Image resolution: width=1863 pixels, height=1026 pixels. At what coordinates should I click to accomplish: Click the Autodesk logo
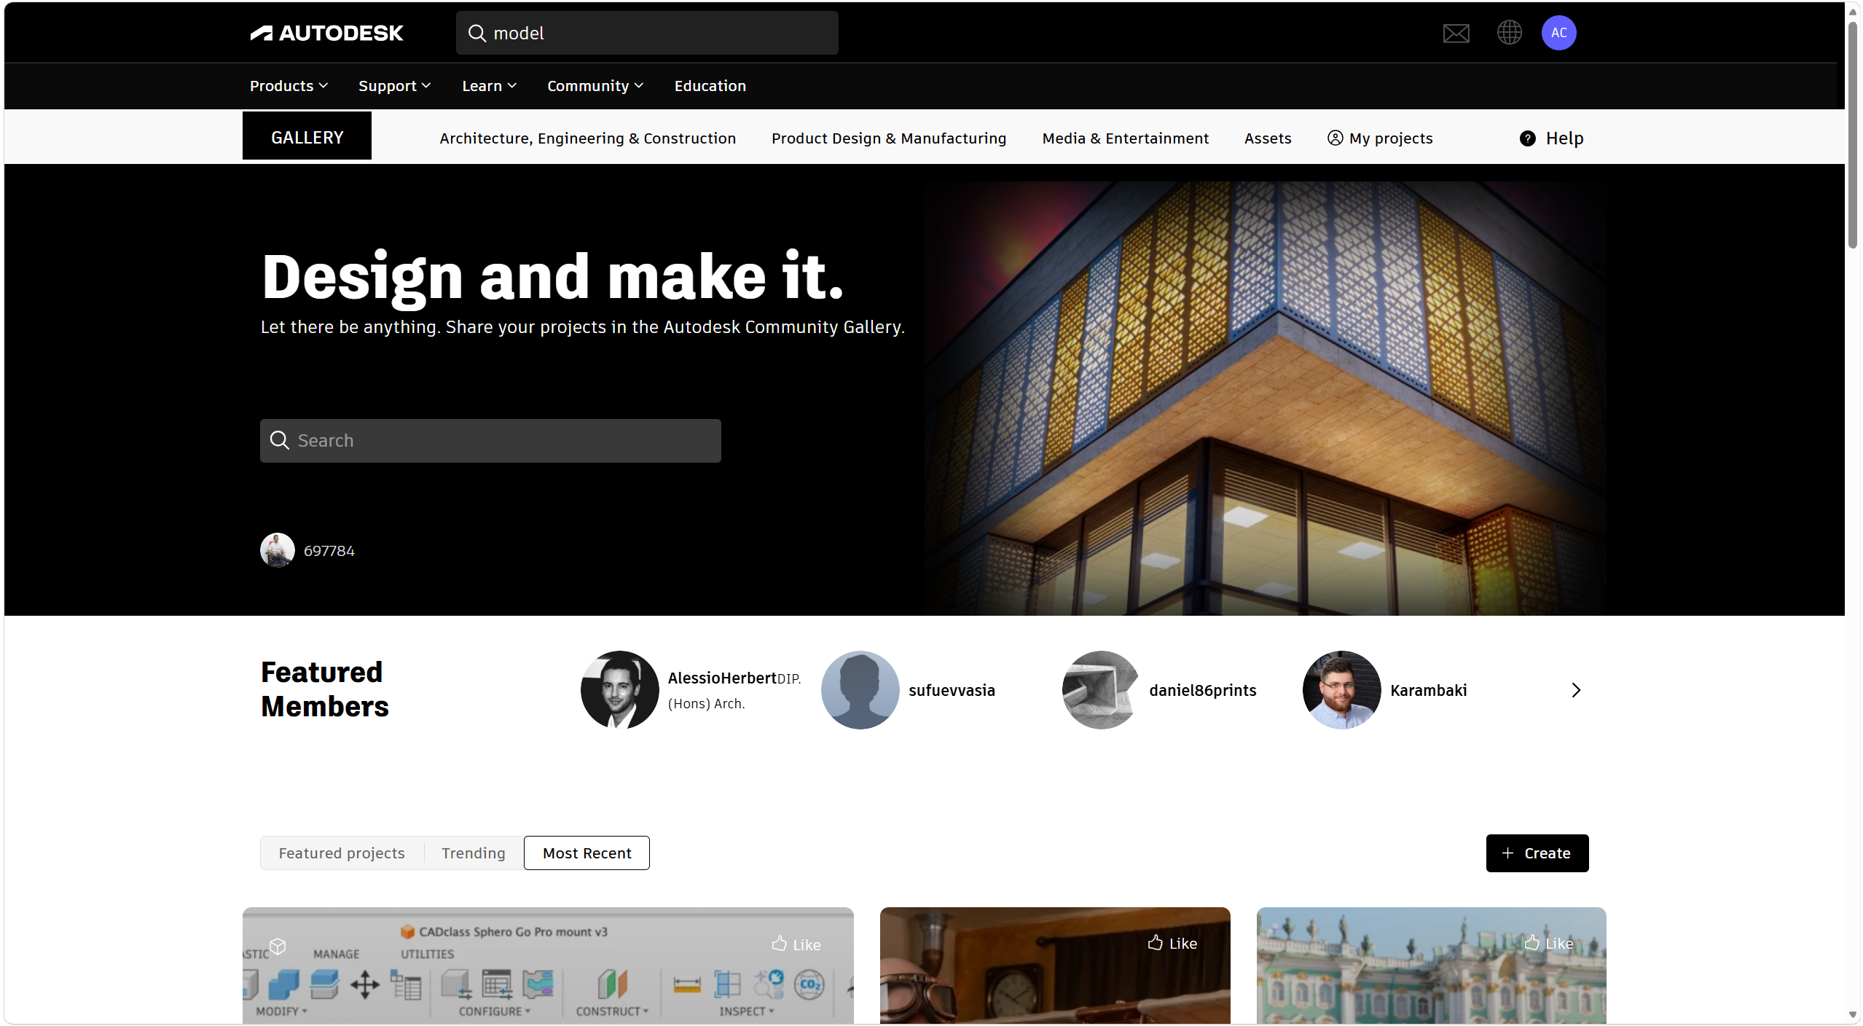(326, 34)
